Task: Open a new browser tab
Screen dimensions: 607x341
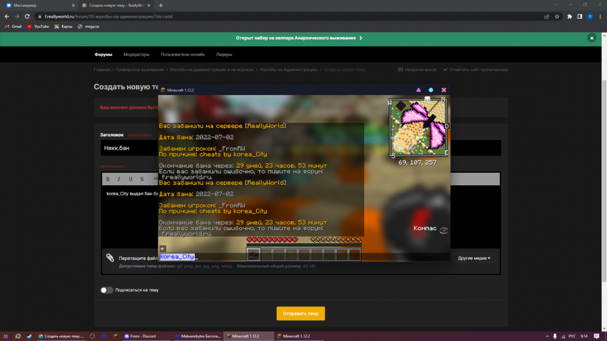Action: point(161,5)
